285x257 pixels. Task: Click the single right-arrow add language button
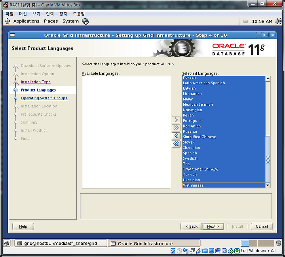(176, 120)
